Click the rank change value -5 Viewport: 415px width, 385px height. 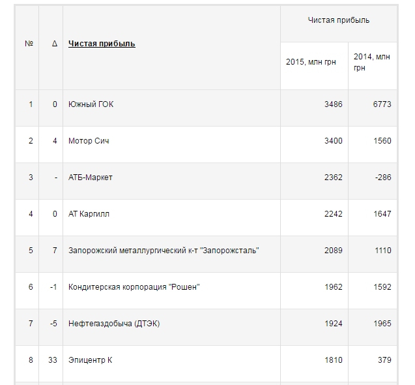[x=53, y=324]
